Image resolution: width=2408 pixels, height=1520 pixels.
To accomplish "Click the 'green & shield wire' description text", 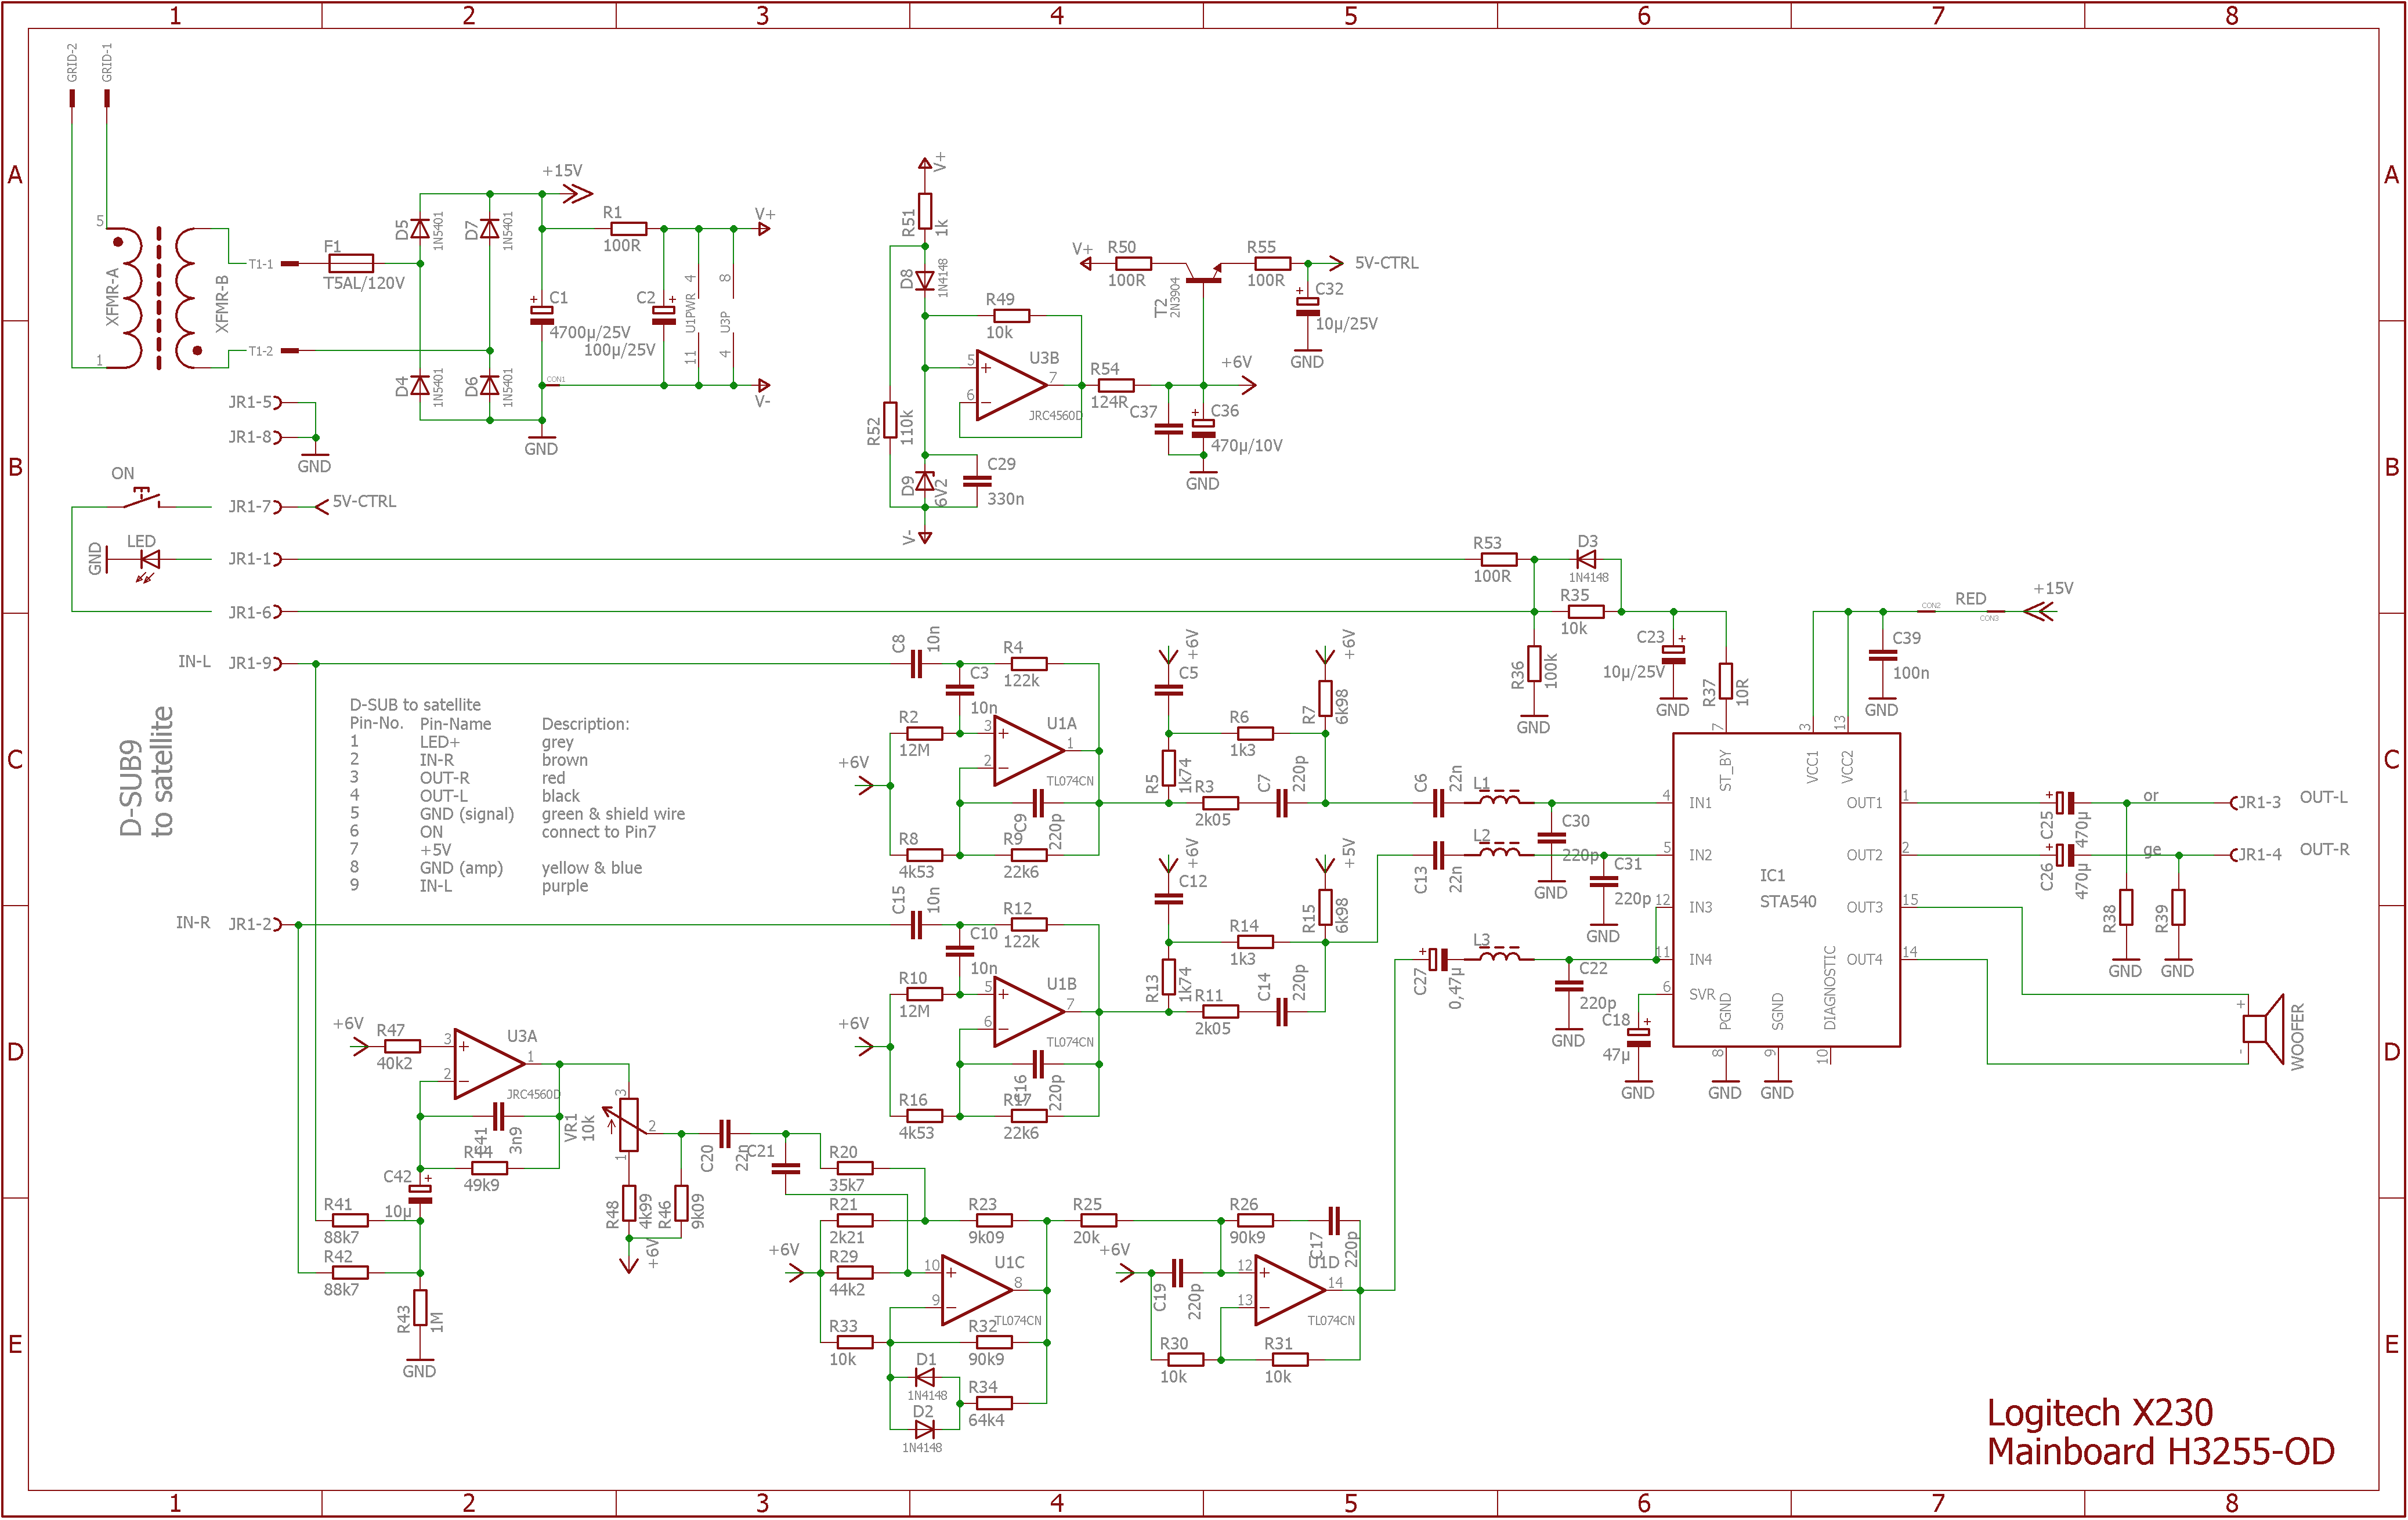I will (613, 814).
